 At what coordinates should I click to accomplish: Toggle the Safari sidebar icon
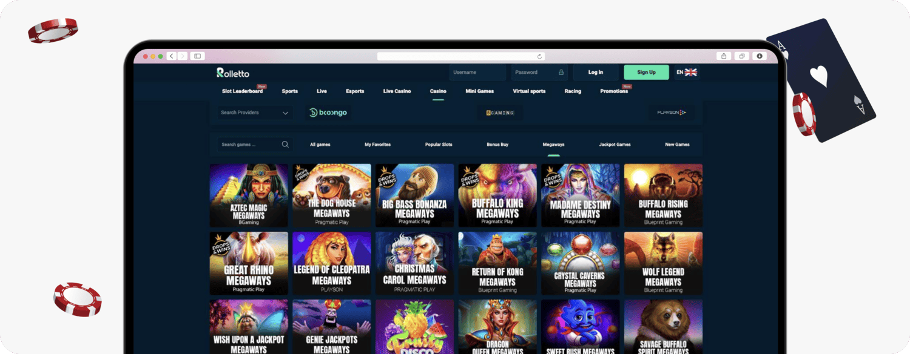197,56
